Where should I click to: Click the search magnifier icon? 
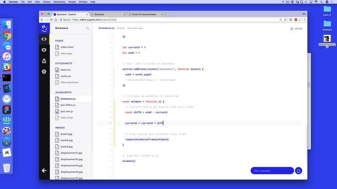[x=87, y=28]
